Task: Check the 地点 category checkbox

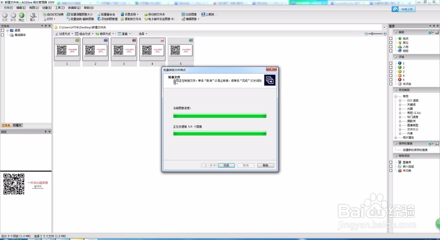Action: click(x=391, y=39)
